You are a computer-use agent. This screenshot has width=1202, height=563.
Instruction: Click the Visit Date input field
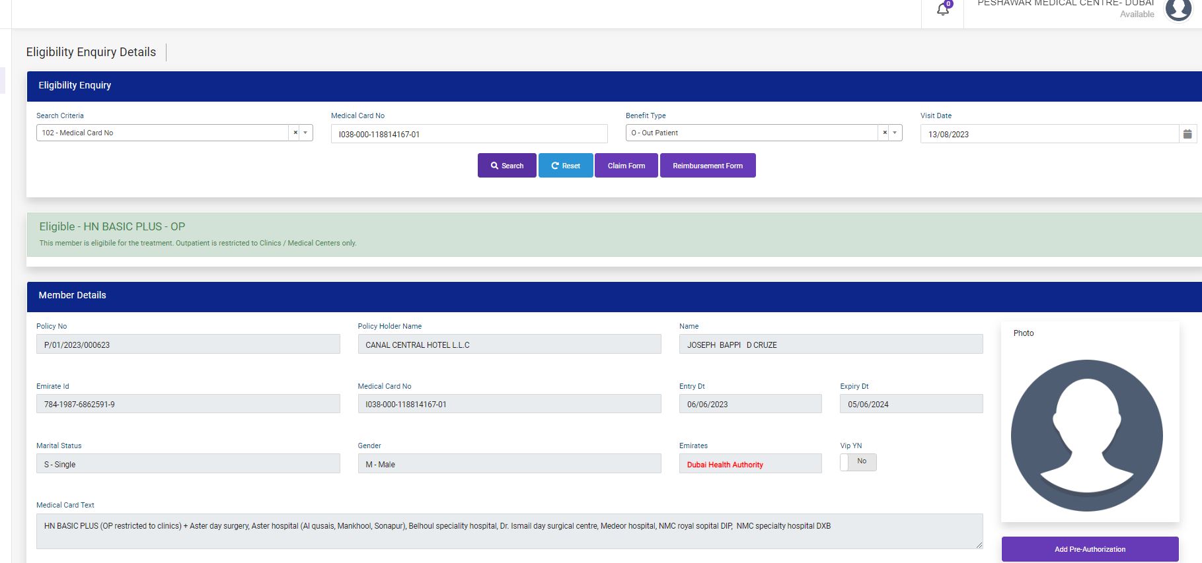(x=1049, y=134)
